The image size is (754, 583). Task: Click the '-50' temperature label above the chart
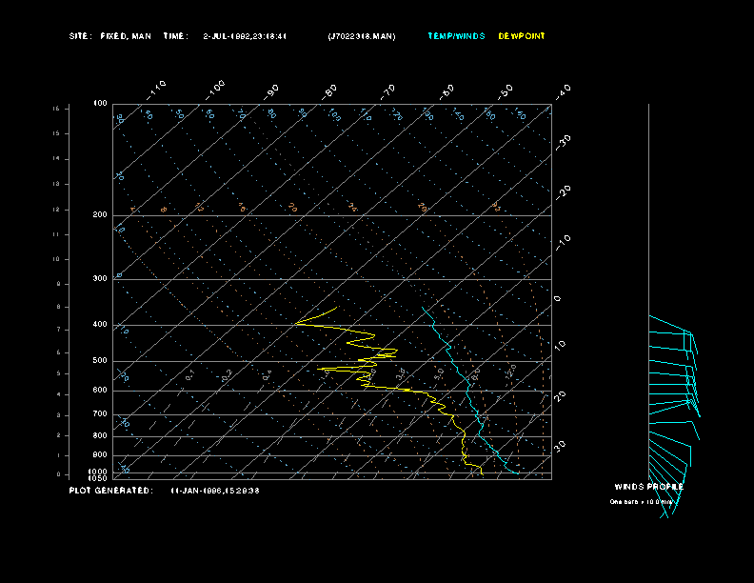coord(505,91)
